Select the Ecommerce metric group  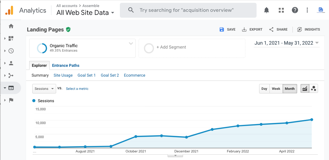tap(134, 75)
